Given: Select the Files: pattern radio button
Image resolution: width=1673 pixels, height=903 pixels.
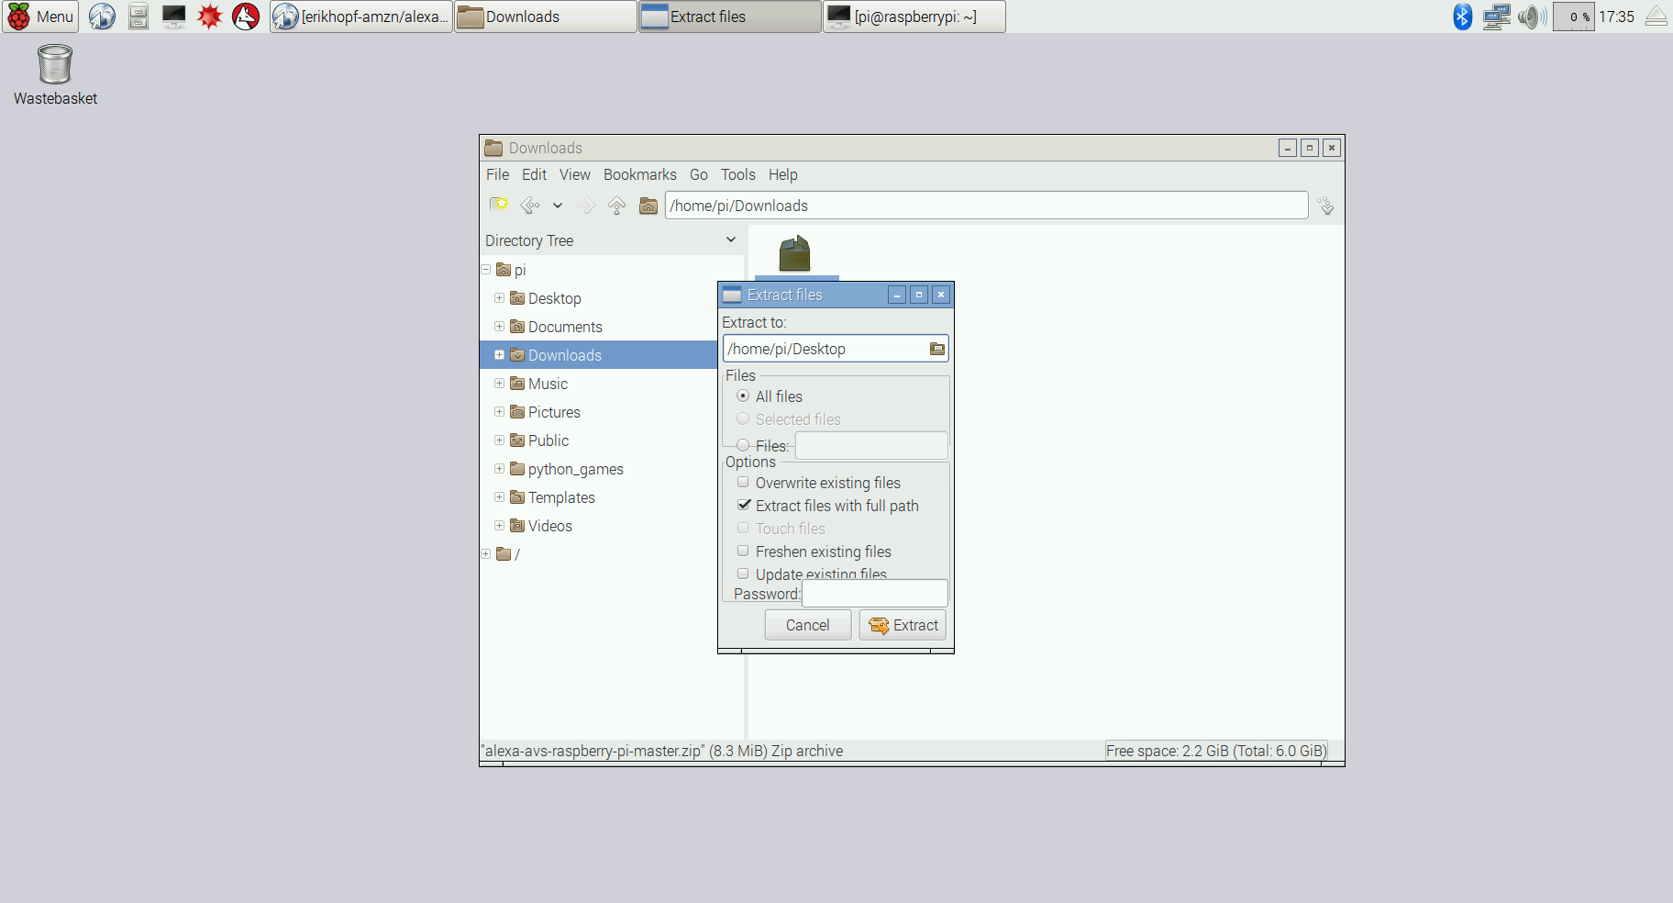Looking at the screenshot, I should 743,445.
